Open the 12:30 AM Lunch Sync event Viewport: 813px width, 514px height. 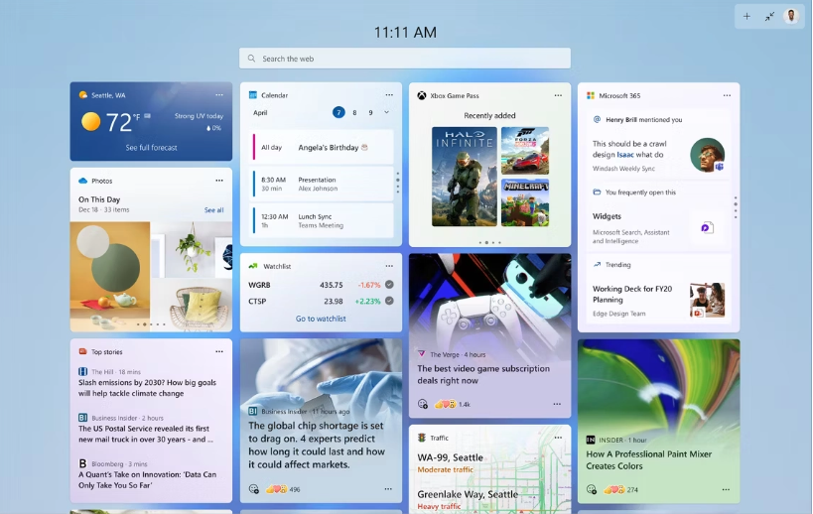[x=322, y=220]
